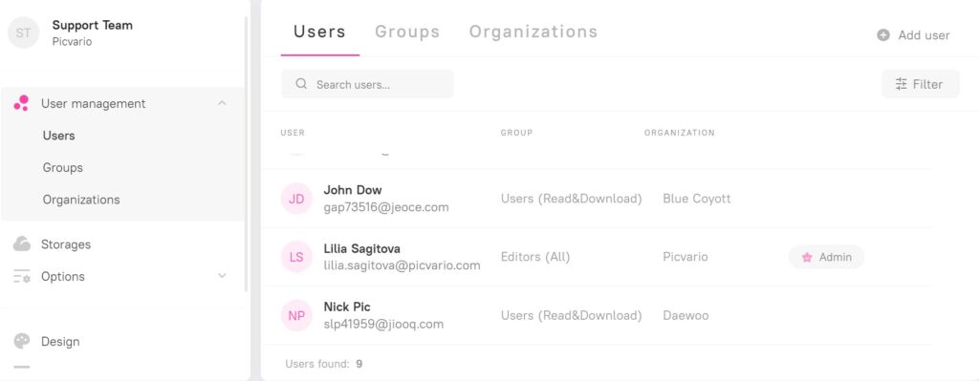Click the USER column header
The height and width of the screenshot is (381, 979).
(293, 133)
